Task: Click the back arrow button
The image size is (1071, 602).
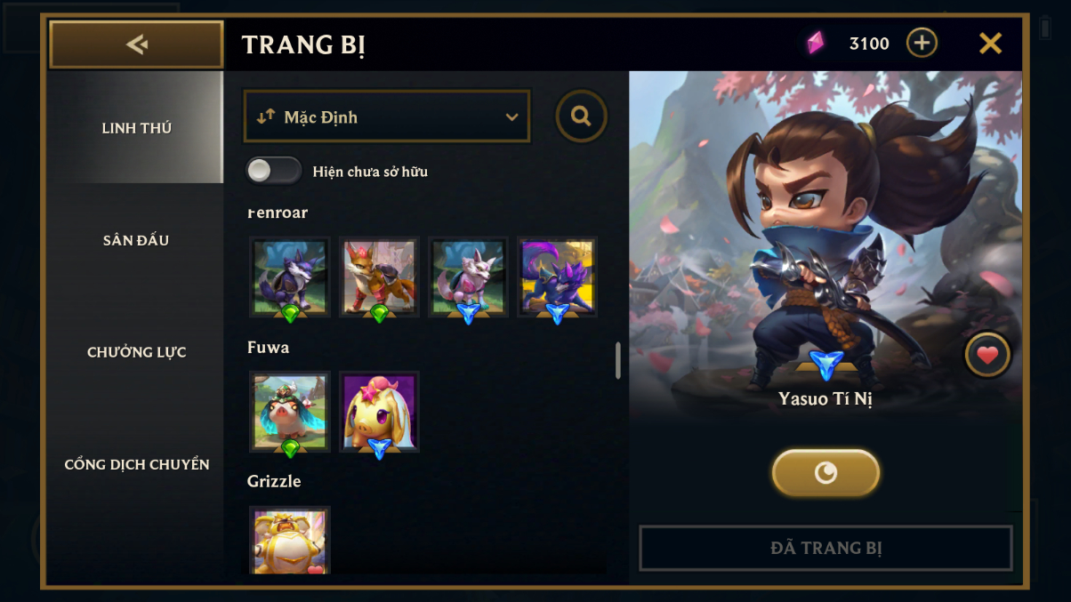Action: click(x=136, y=44)
